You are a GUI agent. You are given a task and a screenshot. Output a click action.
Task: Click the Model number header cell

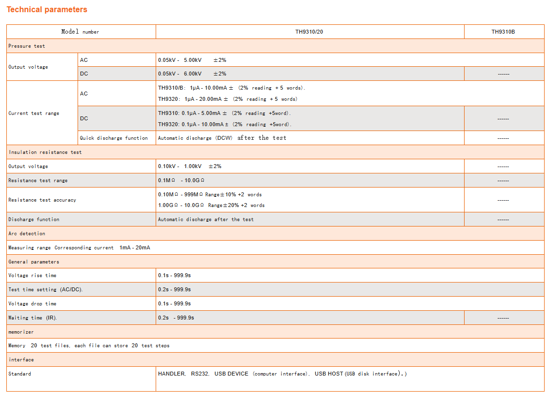coord(81,32)
